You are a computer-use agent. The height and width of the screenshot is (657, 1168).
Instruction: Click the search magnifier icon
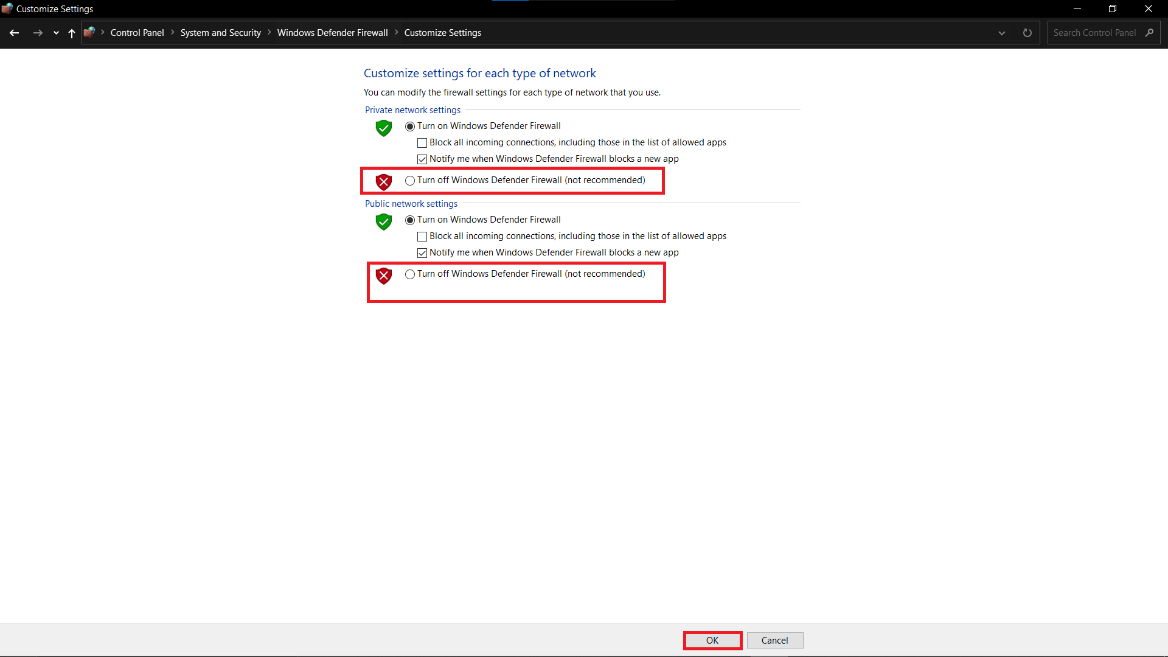[1149, 33]
